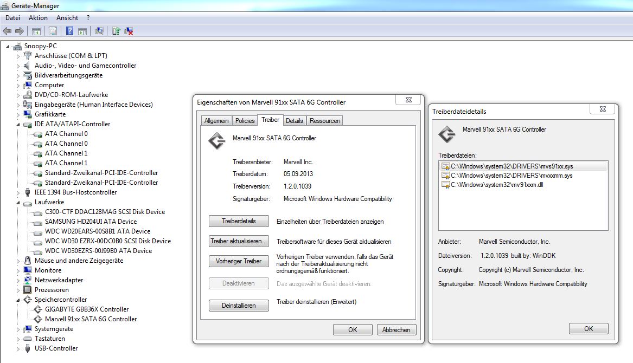Click the Mäuse und andere Zeigegeräte icon

[x=28, y=261]
